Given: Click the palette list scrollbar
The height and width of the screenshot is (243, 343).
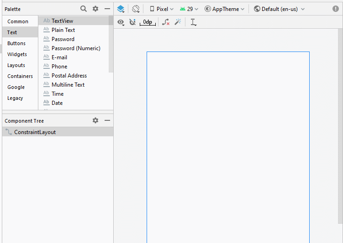Looking at the screenshot, I should pos(111,44).
